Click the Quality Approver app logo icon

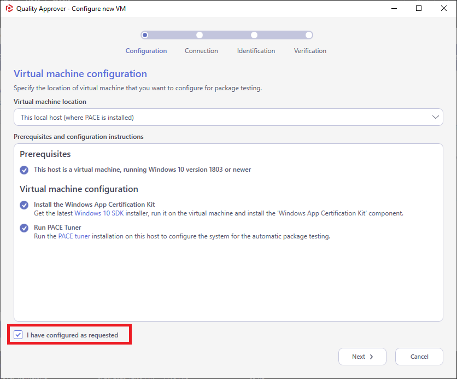[x=9, y=8]
